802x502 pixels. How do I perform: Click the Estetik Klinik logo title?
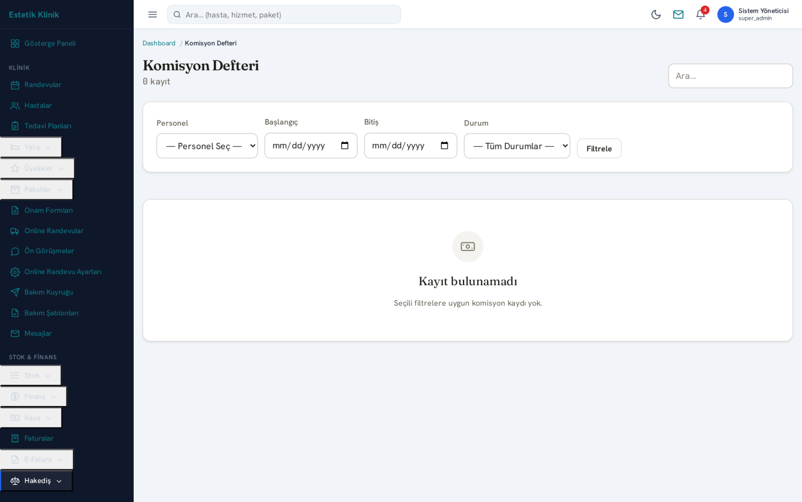pyautogui.click(x=34, y=14)
